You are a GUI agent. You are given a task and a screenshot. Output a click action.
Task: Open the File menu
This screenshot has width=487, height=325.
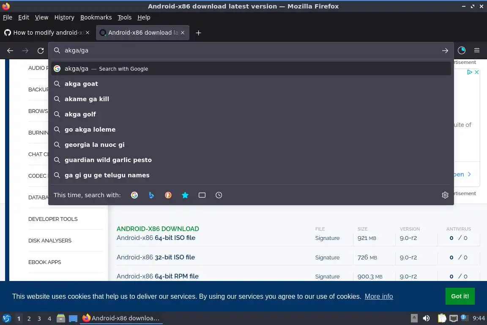tap(8, 17)
